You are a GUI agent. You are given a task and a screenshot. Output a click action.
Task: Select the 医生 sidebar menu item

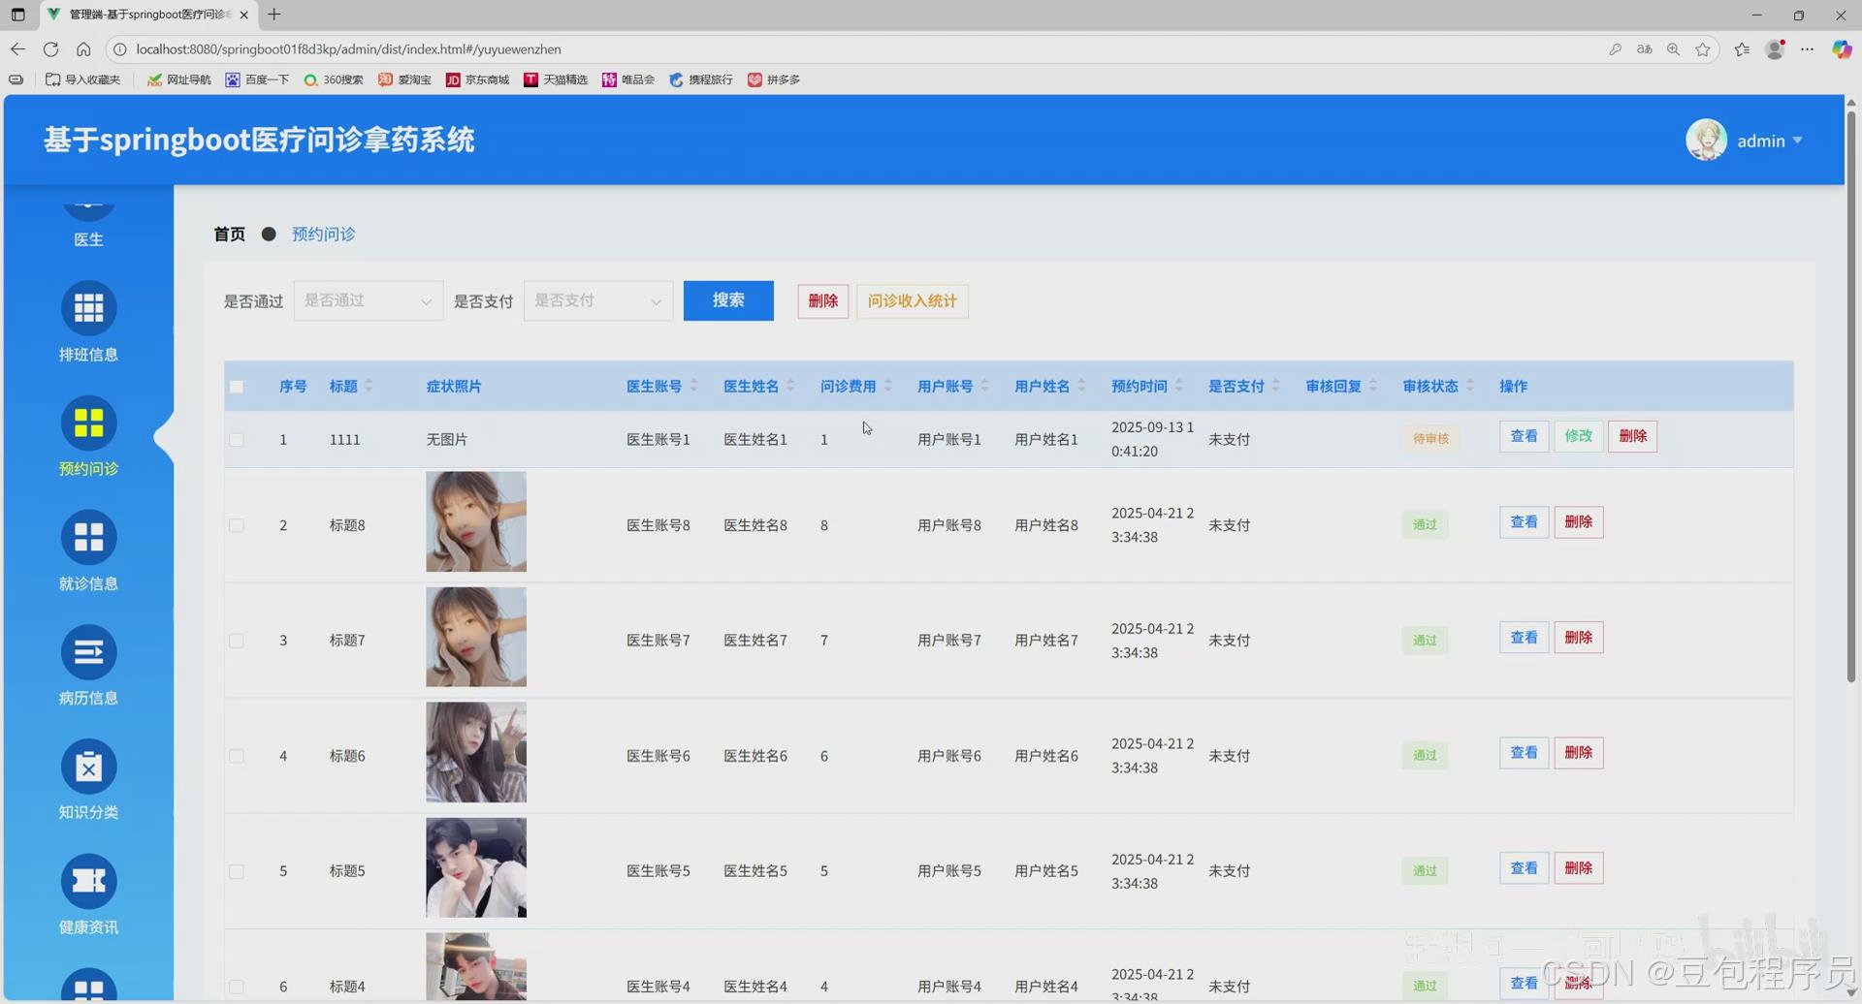point(88,238)
